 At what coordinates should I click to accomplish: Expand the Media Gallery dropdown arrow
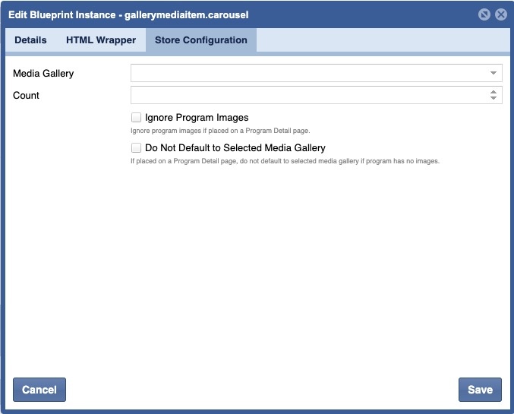(x=494, y=73)
